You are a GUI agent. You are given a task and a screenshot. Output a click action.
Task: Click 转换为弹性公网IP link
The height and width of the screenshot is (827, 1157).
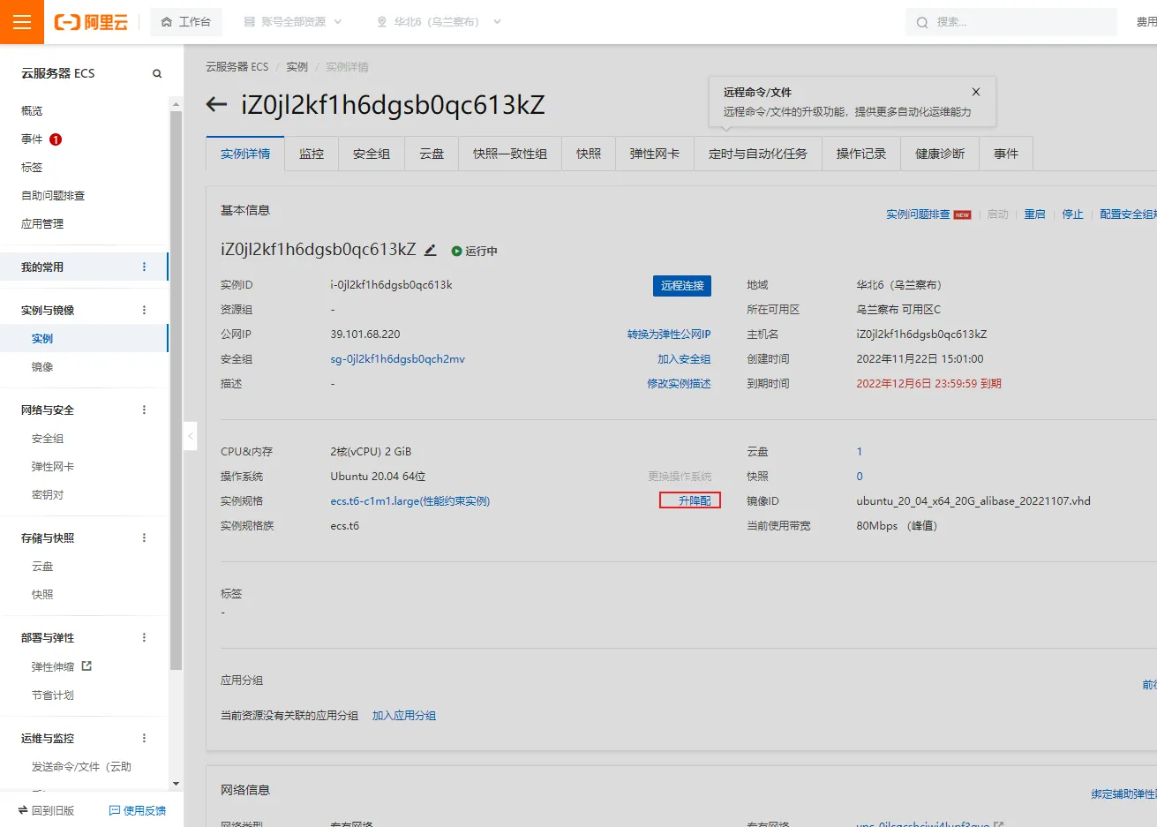click(x=669, y=335)
